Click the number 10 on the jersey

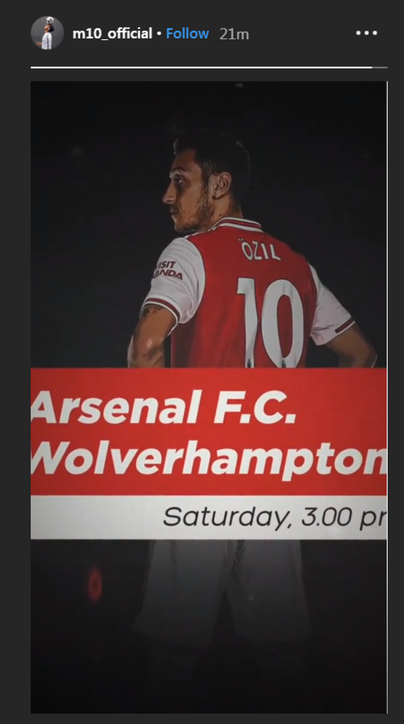click(x=271, y=322)
